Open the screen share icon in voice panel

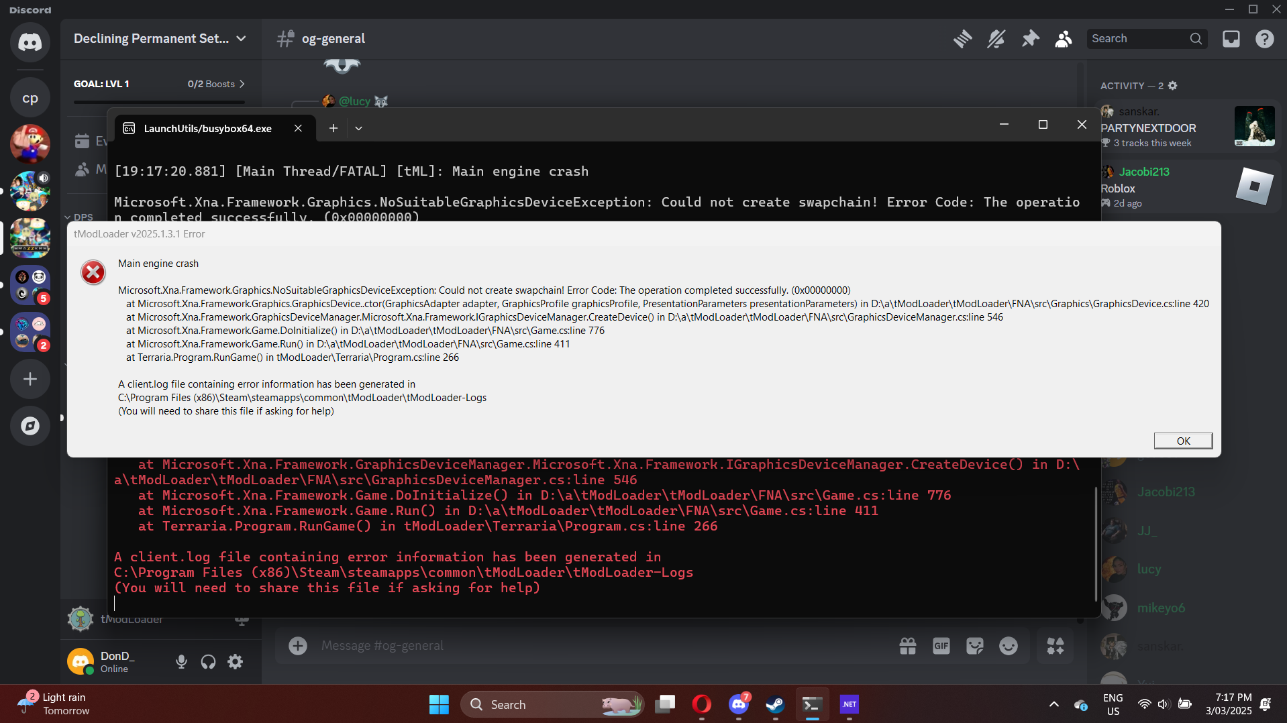pos(242,619)
